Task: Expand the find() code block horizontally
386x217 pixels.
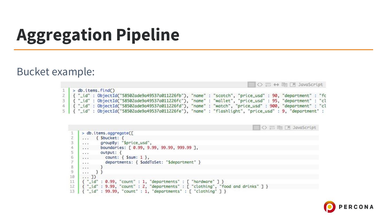Action: pyautogui.click(x=276, y=85)
